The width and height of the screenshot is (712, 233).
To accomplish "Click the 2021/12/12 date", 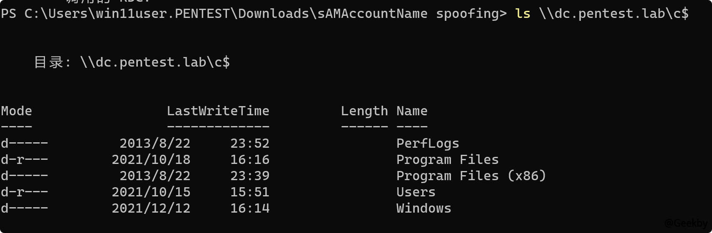I will click(x=151, y=208).
